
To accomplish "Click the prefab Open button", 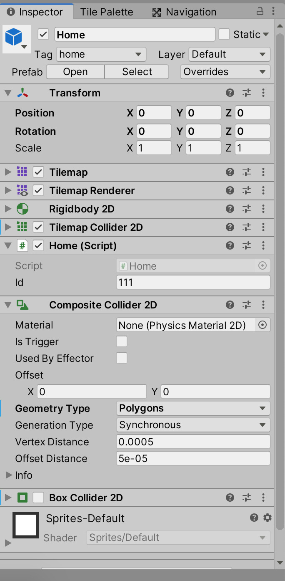I will point(75,72).
